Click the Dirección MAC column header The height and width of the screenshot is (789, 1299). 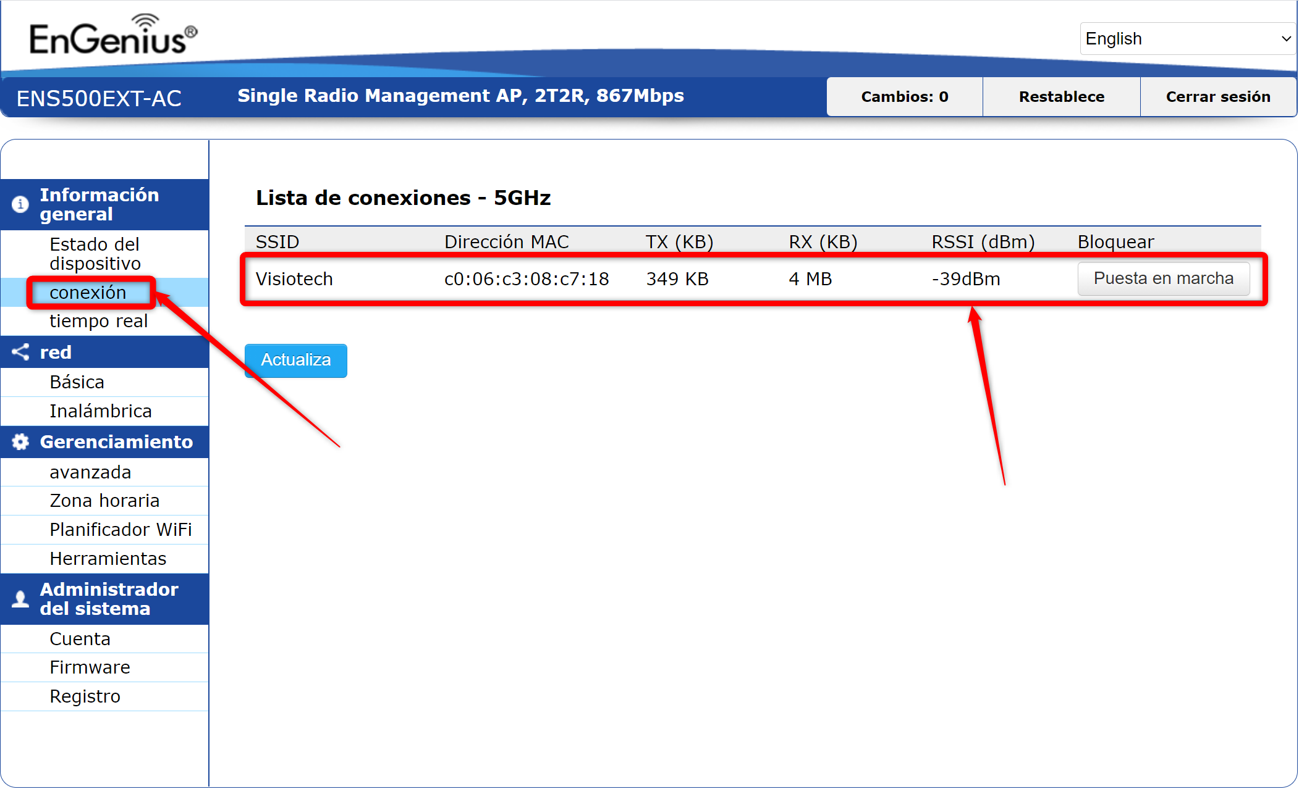click(507, 242)
